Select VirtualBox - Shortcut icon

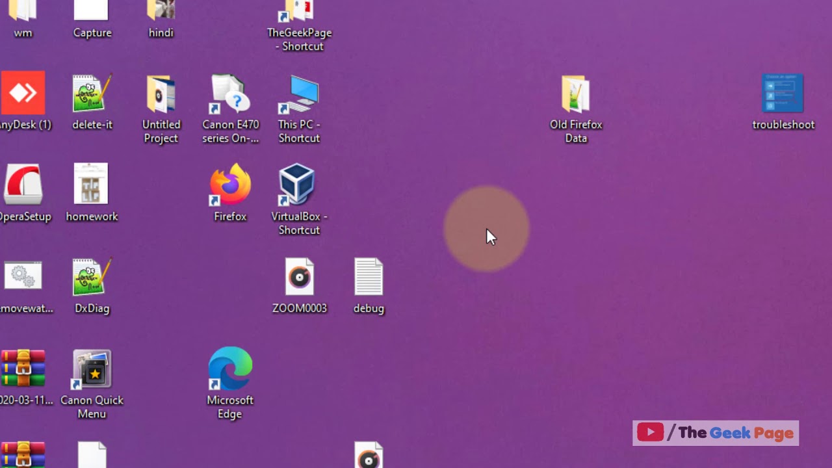tap(298, 185)
